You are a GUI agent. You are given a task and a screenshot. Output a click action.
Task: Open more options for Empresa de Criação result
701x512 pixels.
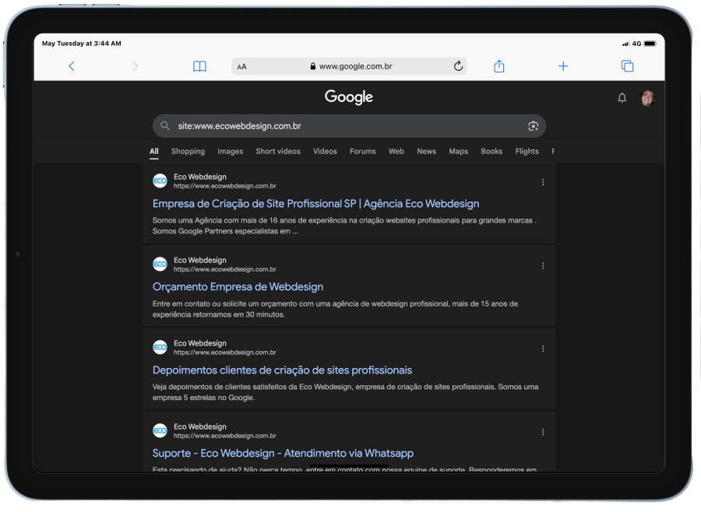[543, 182]
